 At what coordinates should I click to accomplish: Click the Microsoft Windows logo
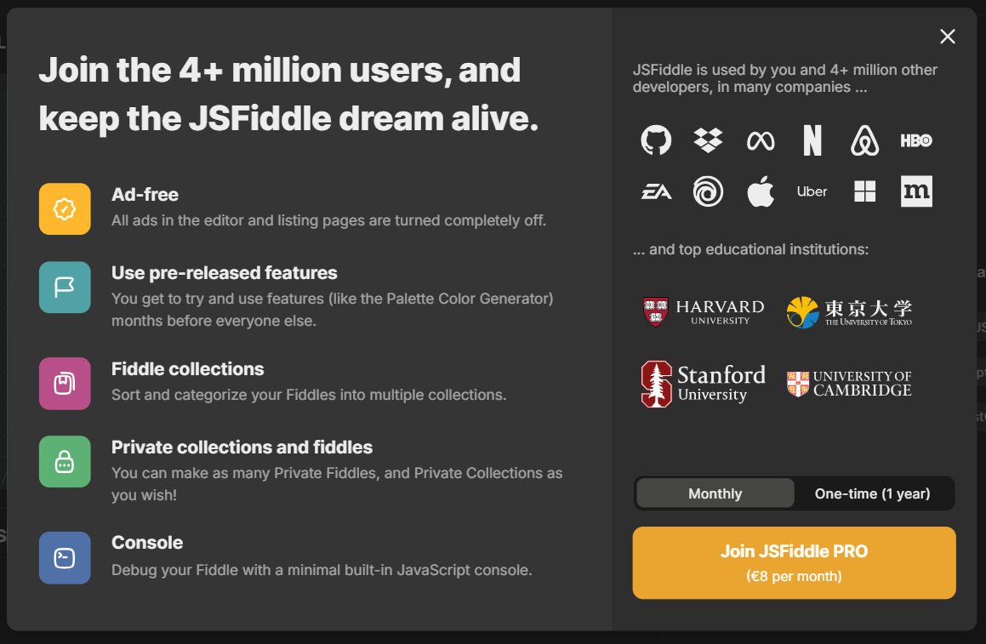(x=864, y=191)
